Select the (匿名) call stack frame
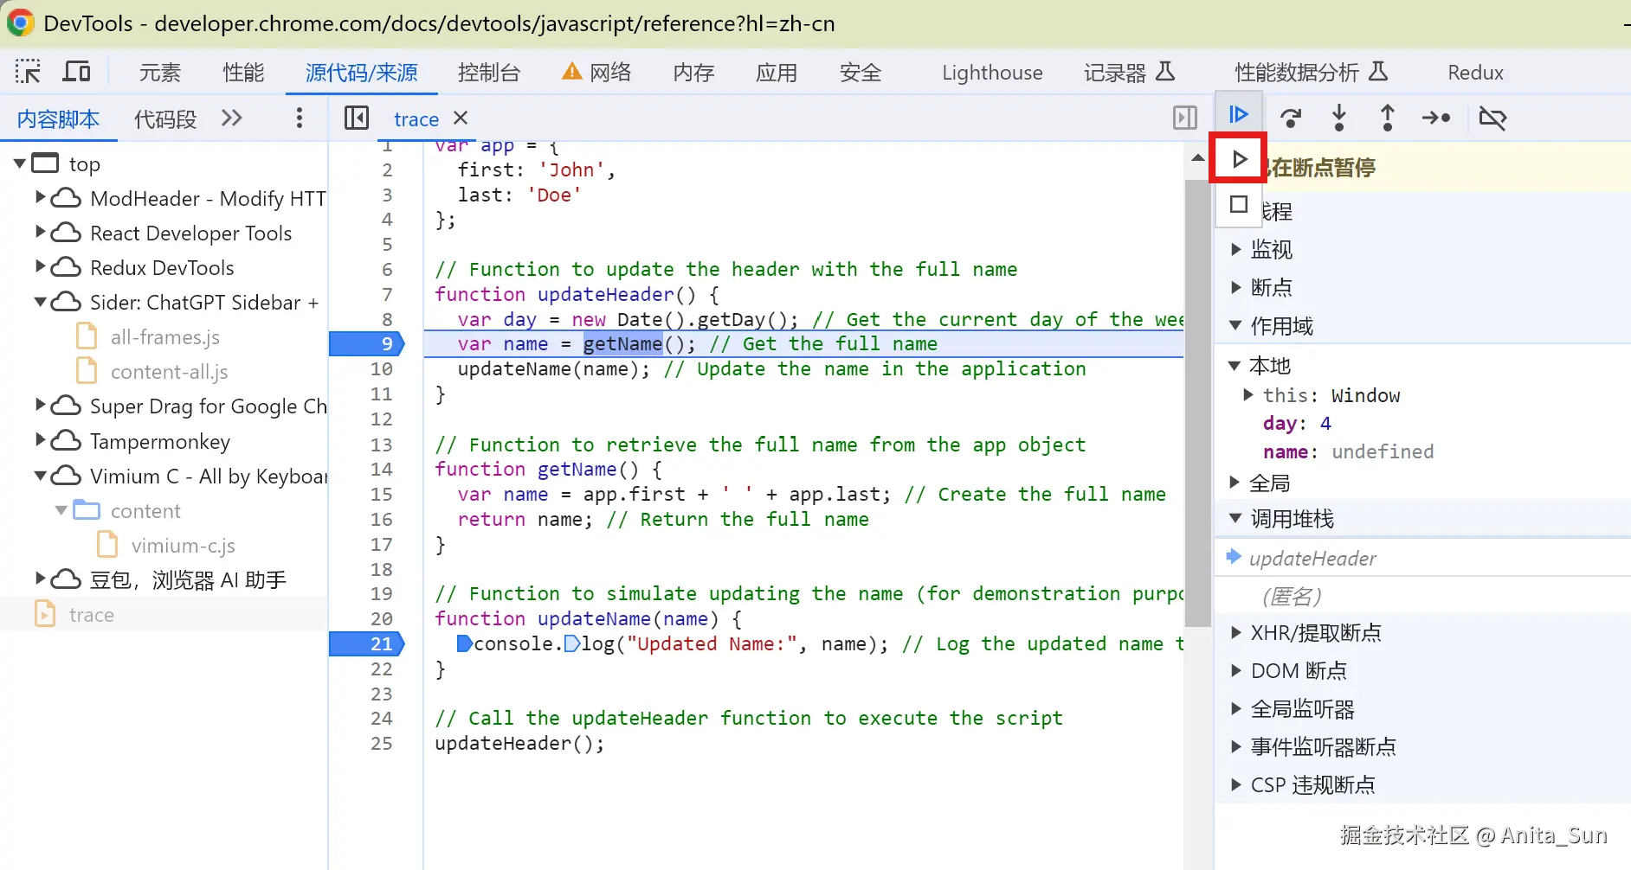The height and width of the screenshot is (870, 1631). (x=1422, y=596)
